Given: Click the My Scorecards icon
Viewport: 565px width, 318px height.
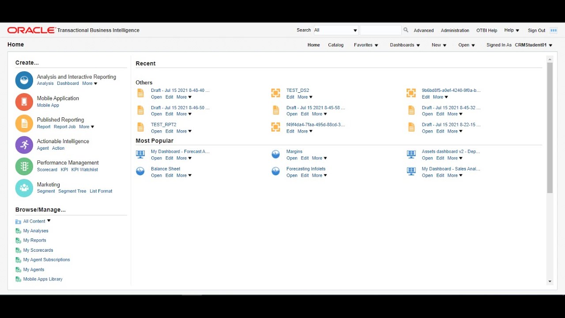Looking at the screenshot, I should [18, 250].
